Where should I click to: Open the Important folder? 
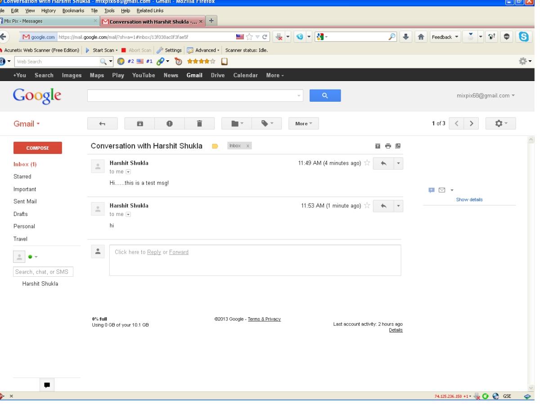tap(25, 189)
